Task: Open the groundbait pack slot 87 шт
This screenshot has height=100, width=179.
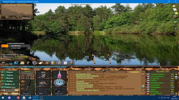Action: tap(43, 74)
